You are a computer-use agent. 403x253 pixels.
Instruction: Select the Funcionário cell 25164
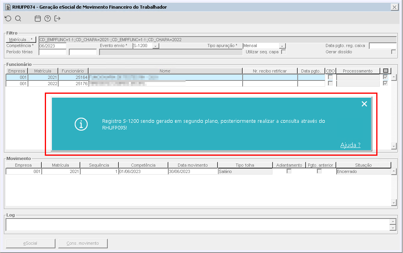[73, 77]
